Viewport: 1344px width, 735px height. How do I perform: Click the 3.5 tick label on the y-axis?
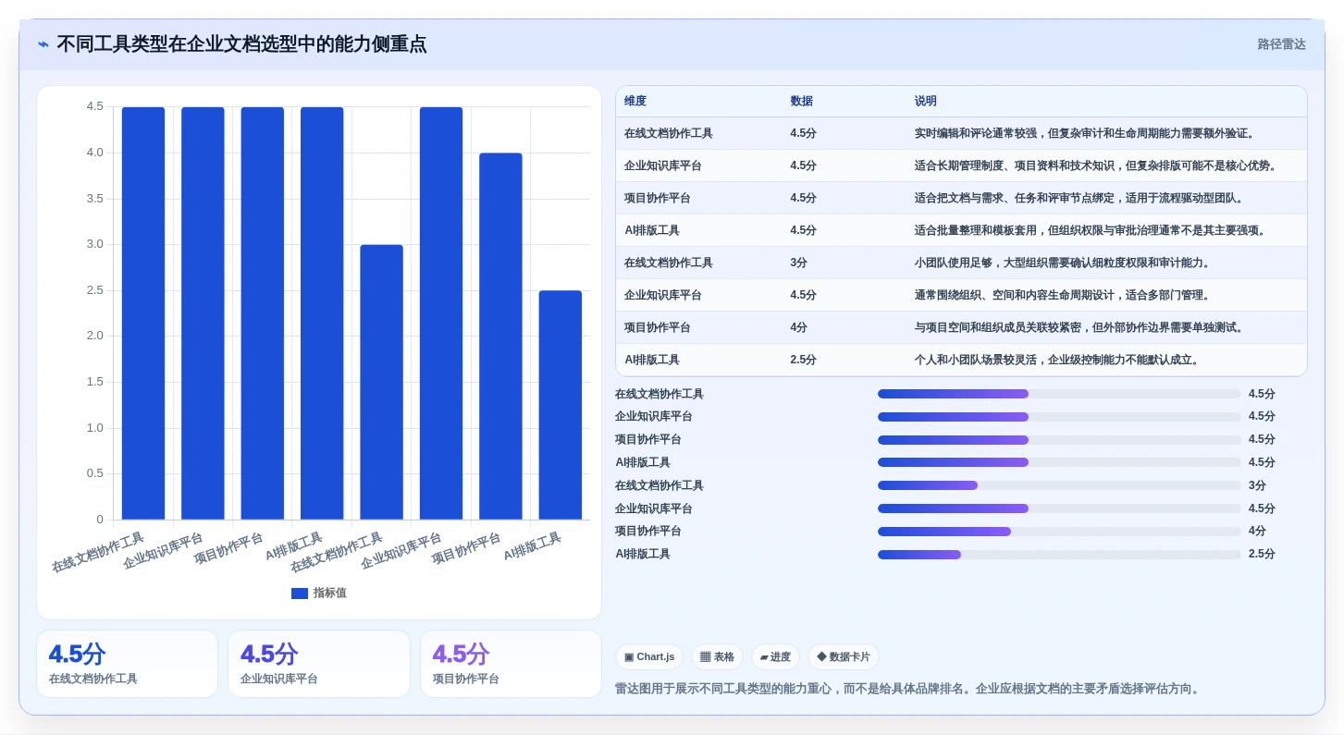pos(94,199)
